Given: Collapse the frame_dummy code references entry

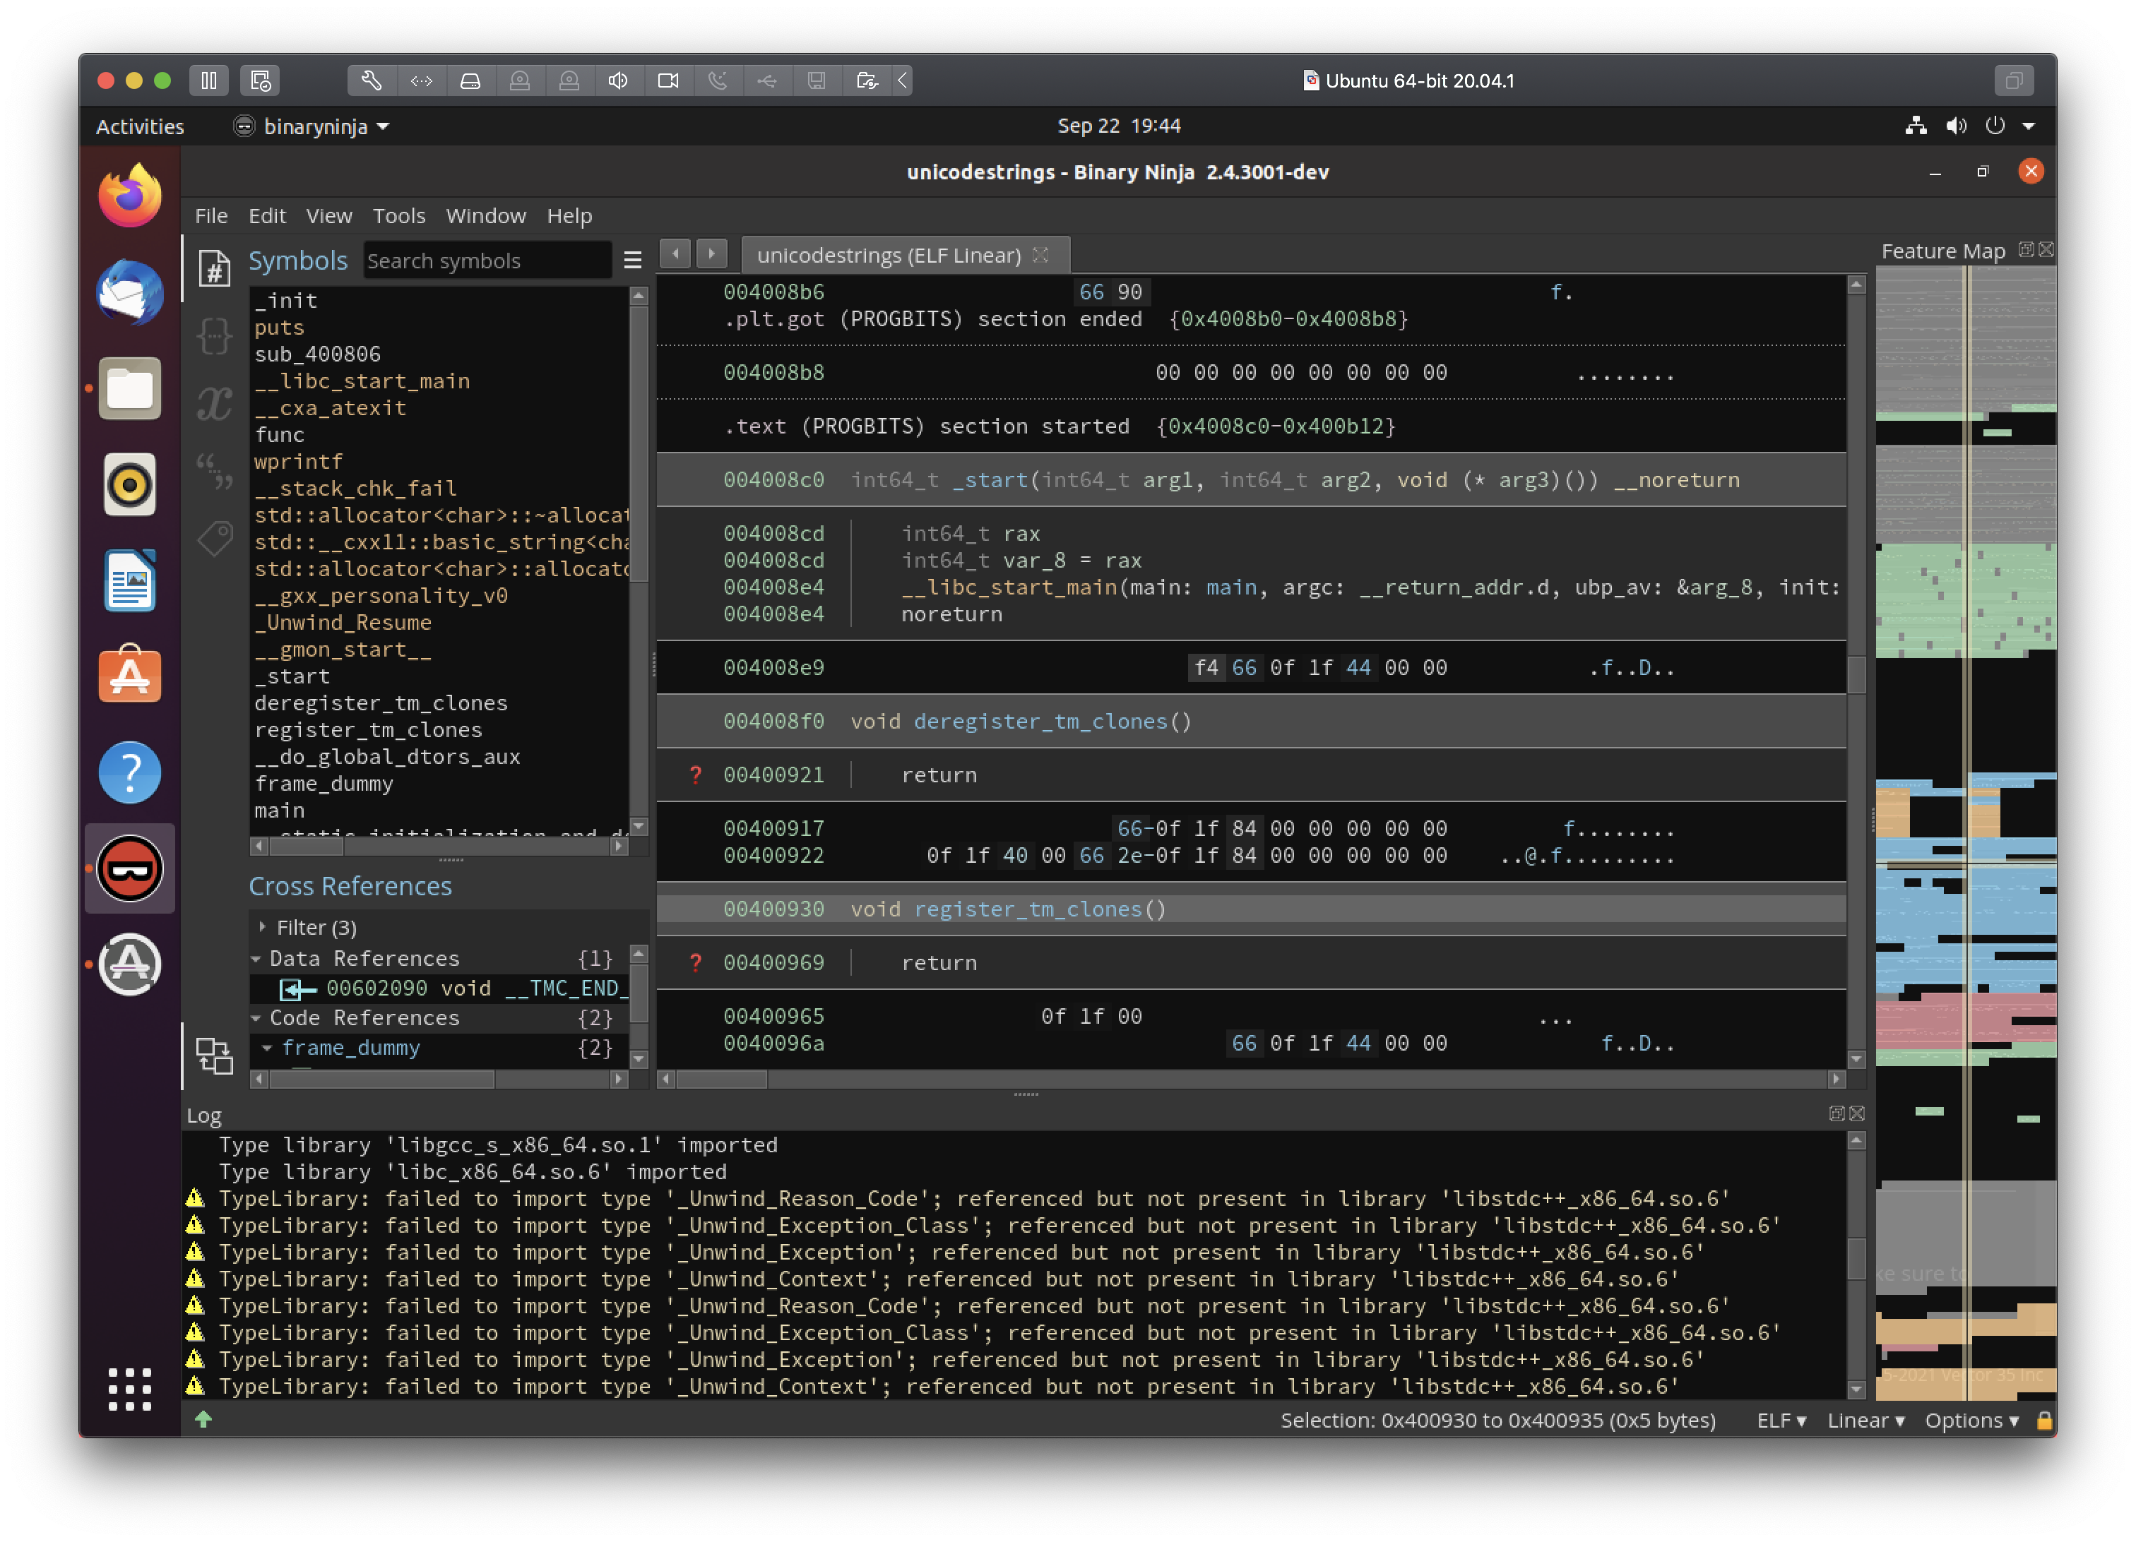Looking at the screenshot, I should [x=268, y=1048].
